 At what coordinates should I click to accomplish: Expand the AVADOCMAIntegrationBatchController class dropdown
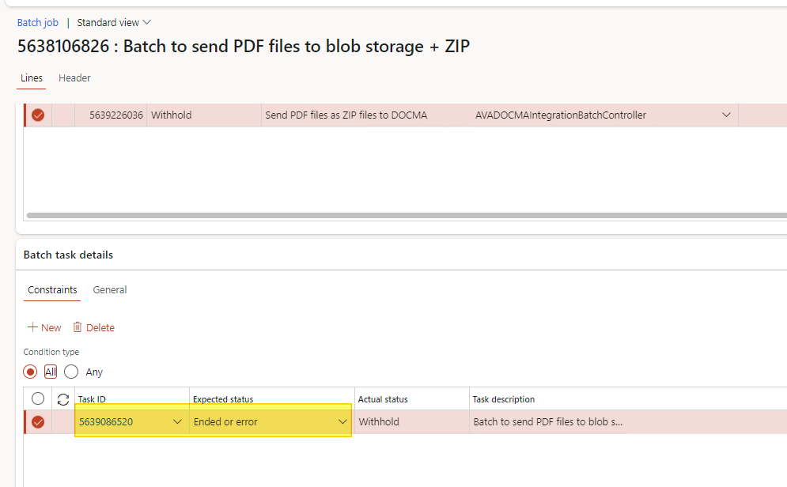(x=726, y=115)
